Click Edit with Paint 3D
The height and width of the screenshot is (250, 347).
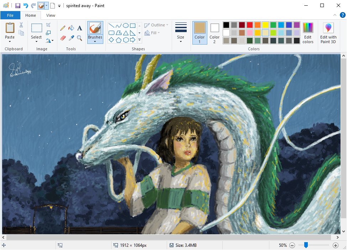(x=328, y=33)
